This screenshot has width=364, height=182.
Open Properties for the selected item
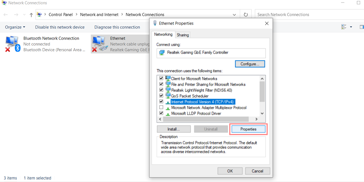(x=248, y=129)
